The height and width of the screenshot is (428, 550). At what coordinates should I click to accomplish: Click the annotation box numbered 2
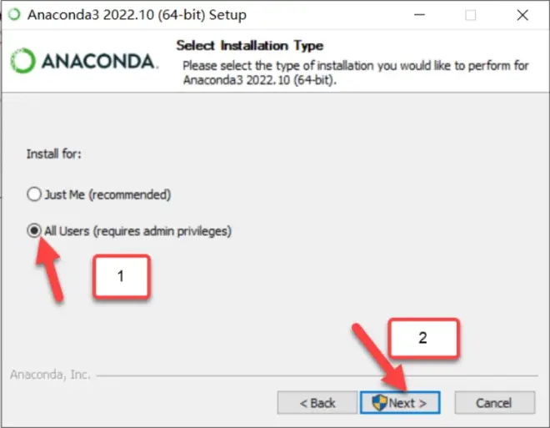click(423, 338)
